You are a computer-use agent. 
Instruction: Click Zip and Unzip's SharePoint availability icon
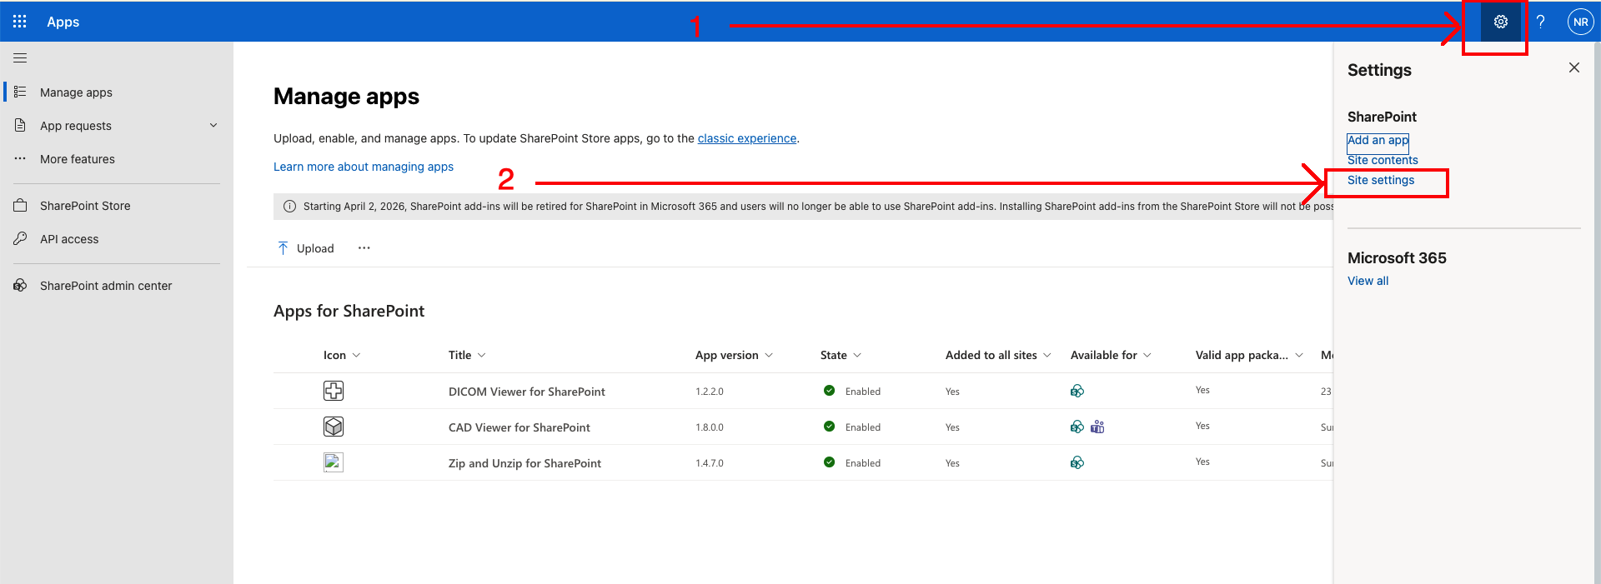(1077, 462)
